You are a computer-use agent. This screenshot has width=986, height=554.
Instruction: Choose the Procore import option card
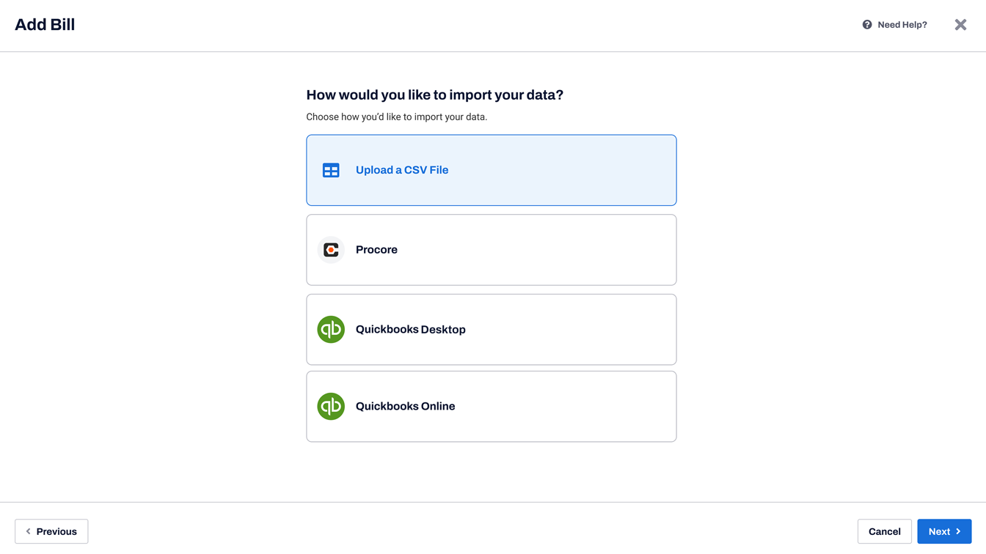[492, 250]
